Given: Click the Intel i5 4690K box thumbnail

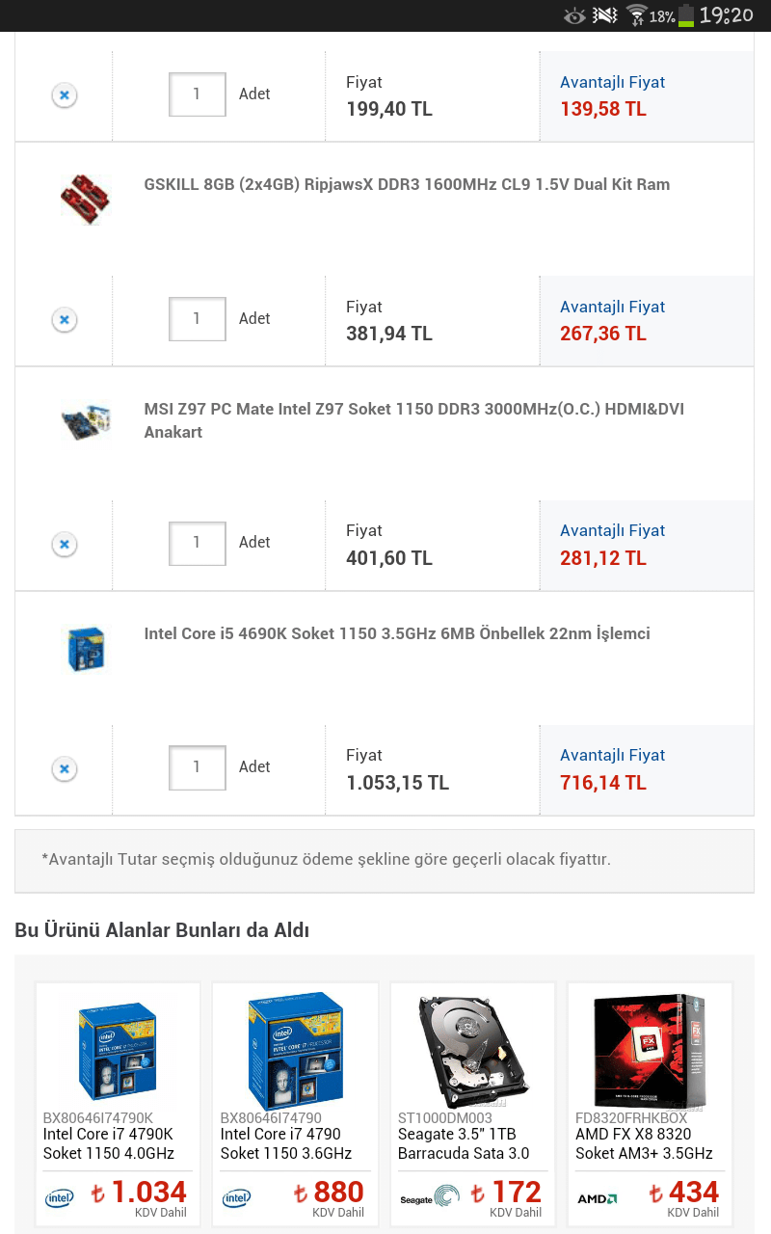Looking at the screenshot, I should (85, 648).
